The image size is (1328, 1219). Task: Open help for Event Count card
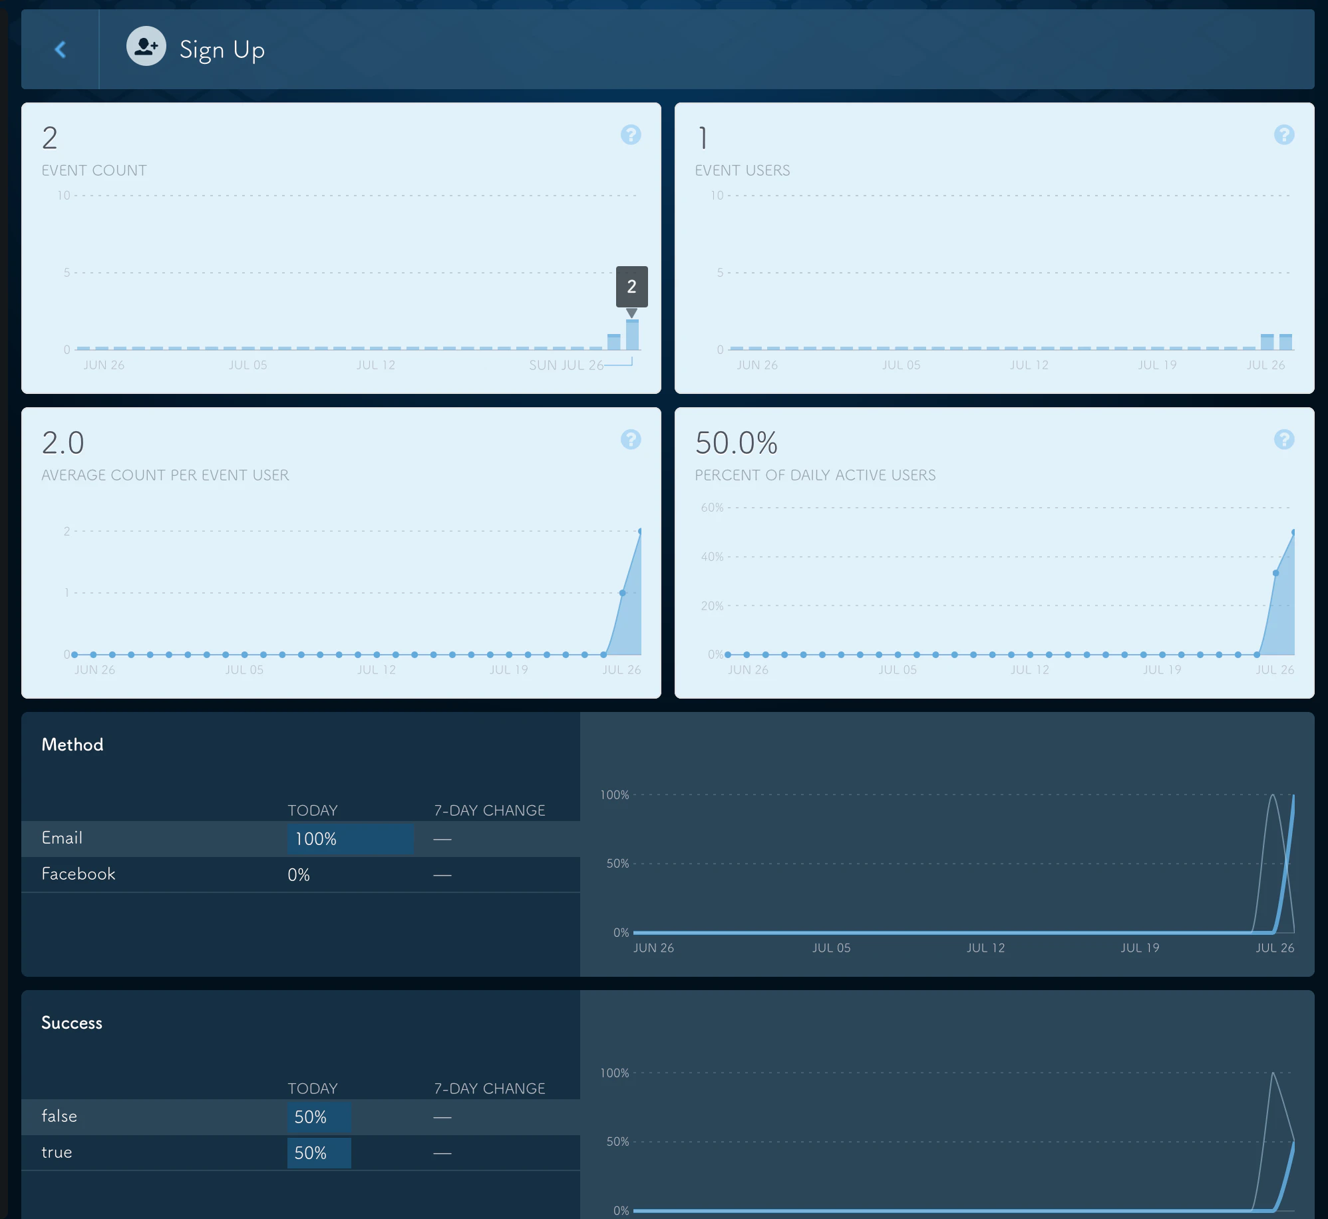[x=631, y=135]
